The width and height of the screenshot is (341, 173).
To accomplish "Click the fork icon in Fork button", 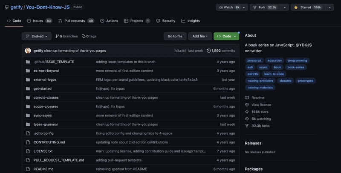I will (x=254, y=7).
